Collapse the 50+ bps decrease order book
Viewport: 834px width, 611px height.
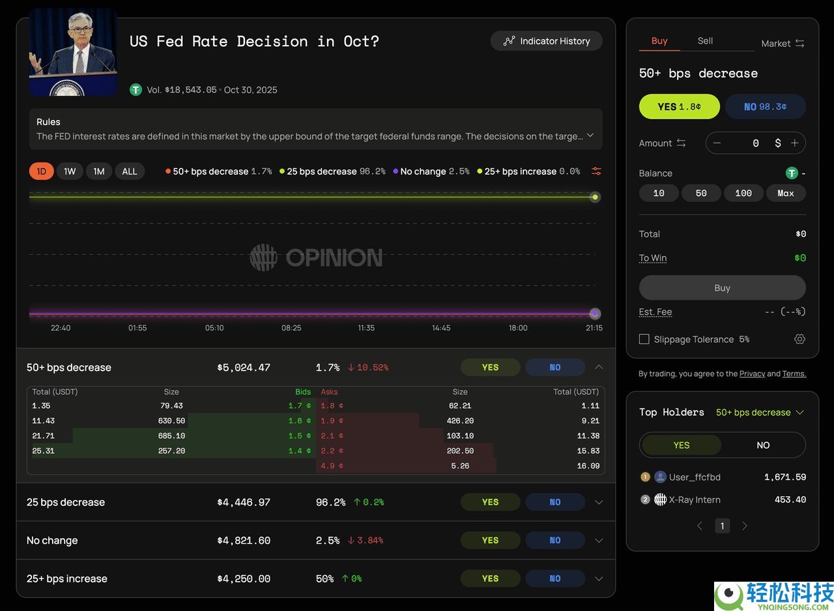point(599,367)
